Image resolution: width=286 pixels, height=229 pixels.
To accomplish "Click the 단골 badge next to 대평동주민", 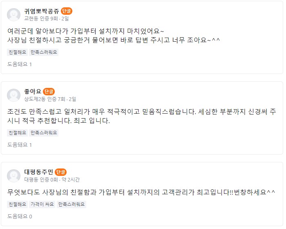I will point(60,172).
